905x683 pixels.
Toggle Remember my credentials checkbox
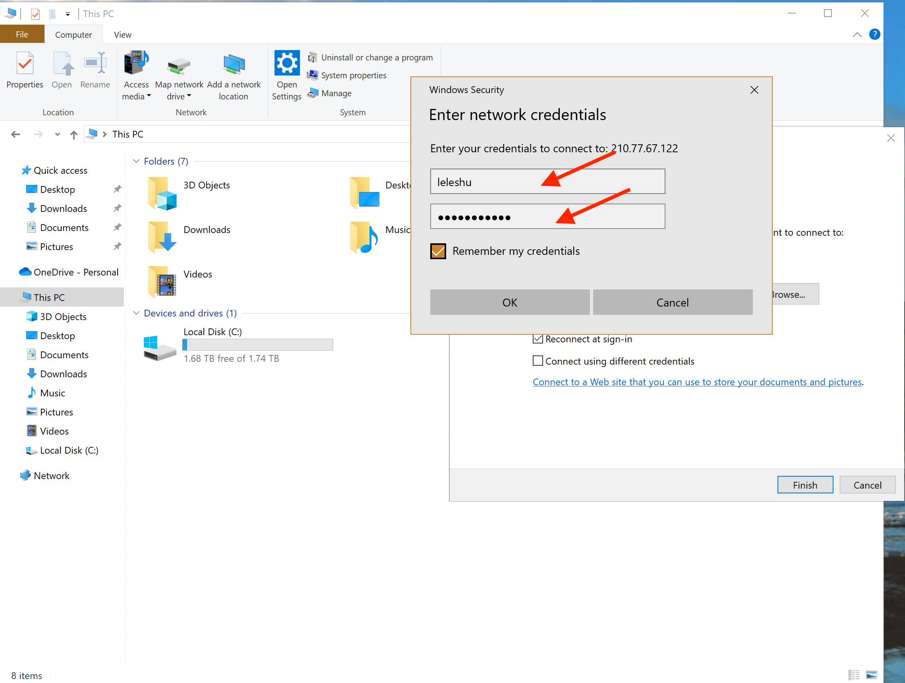coord(438,251)
